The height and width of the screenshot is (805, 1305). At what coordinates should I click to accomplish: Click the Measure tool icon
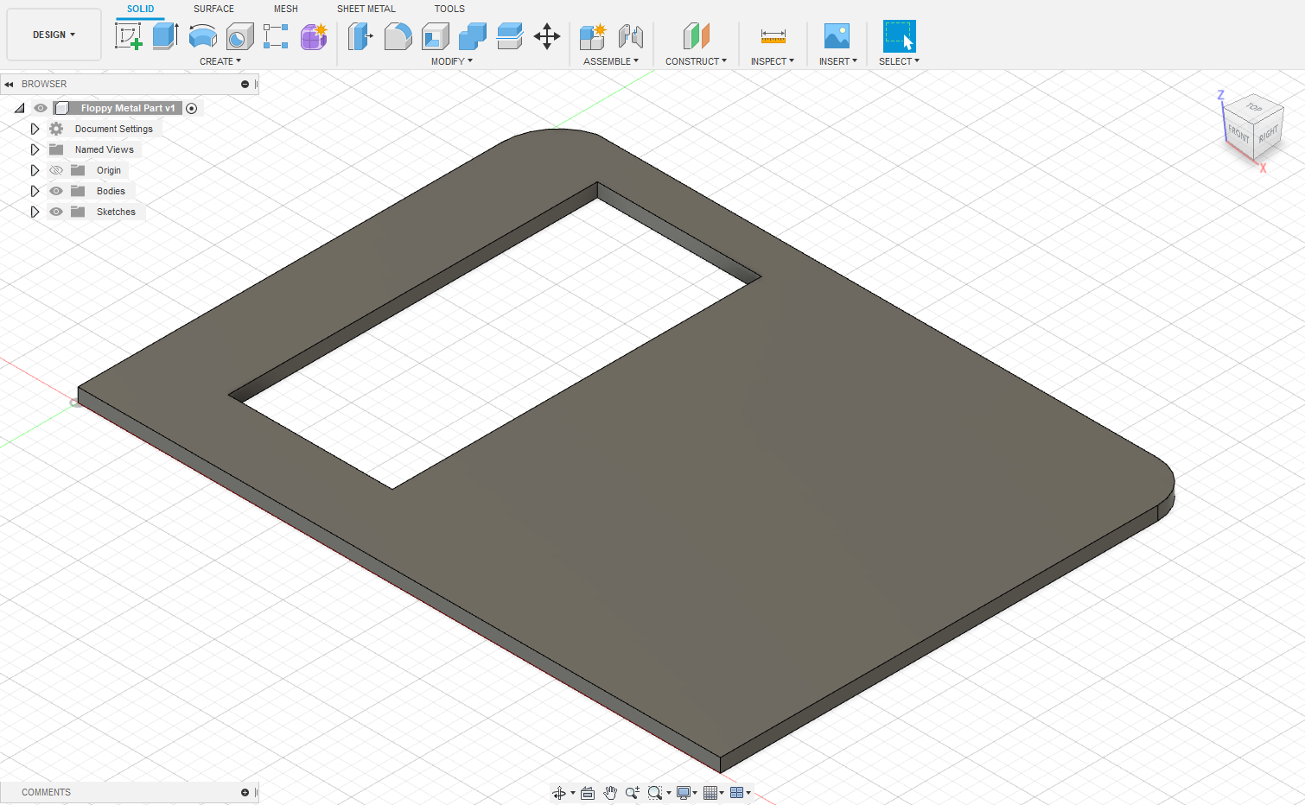(x=773, y=36)
